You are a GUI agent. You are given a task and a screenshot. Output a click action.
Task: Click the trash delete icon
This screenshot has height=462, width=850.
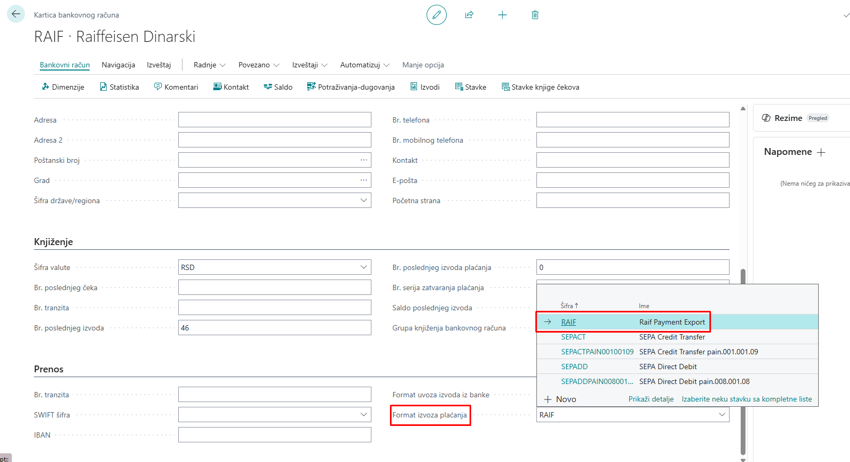coord(535,15)
